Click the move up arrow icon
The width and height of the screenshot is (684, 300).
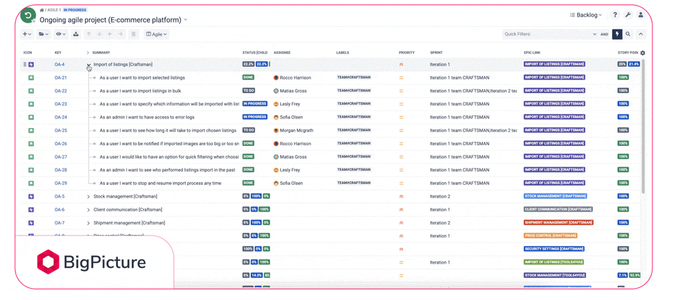88,34
